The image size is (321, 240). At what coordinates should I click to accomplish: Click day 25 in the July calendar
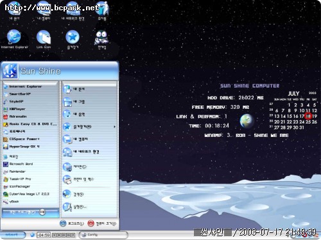(x=308, y=122)
